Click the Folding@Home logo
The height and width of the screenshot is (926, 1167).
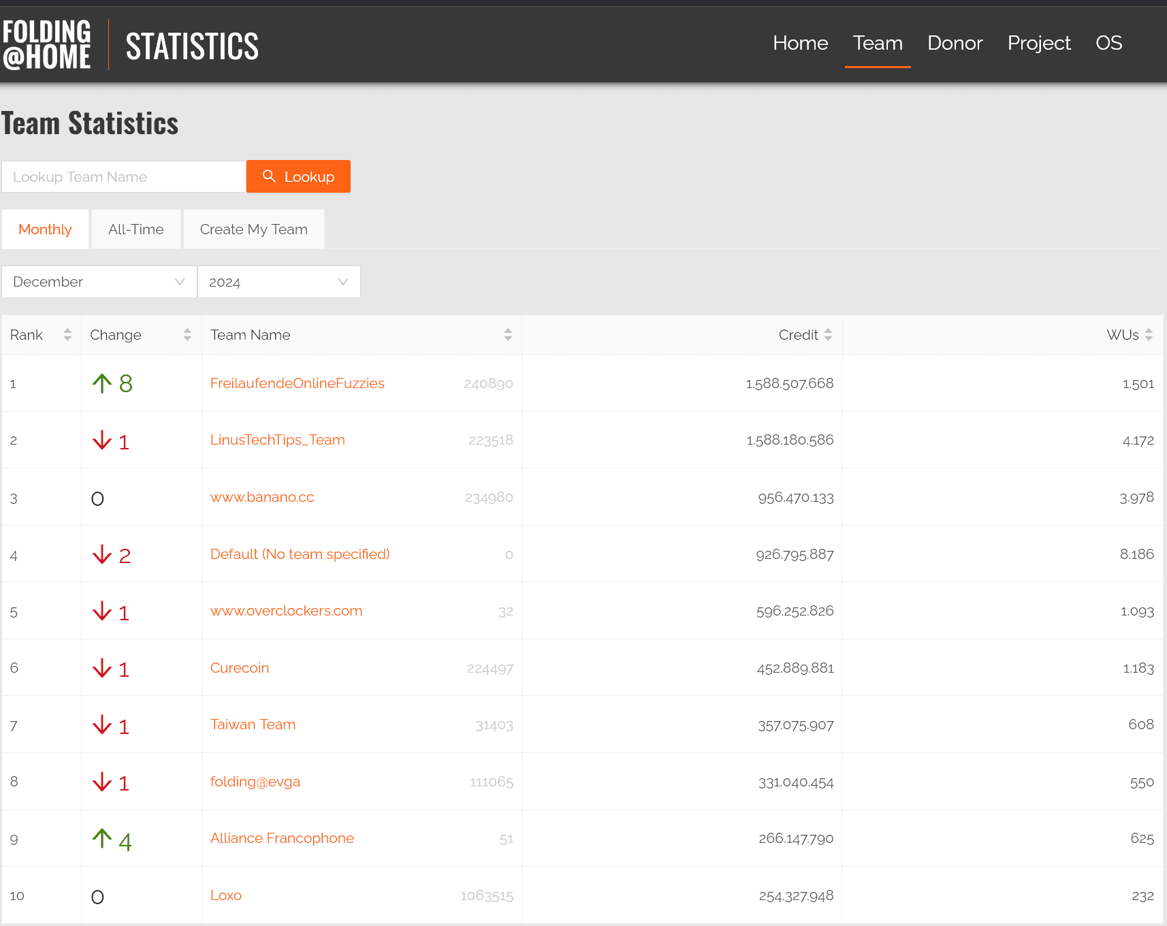click(46, 45)
